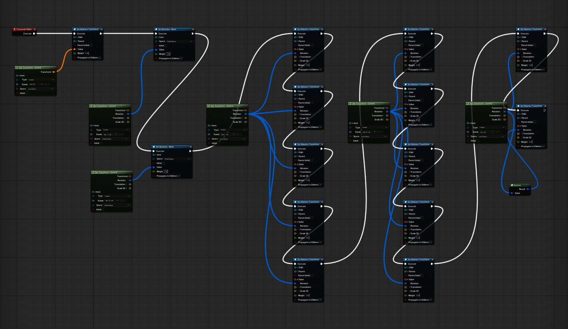Image resolution: width=568 pixels, height=329 pixels.
Task: Open Space dropdown on Set Rotation - Bone fed by arm_R_ctrl
Action: [x=177, y=159]
